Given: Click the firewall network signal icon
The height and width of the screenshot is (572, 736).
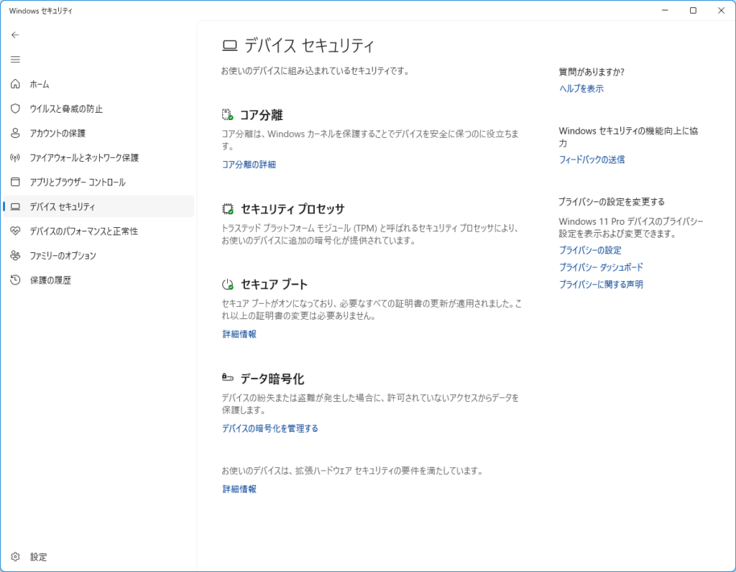Looking at the screenshot, I should tap(15, 157).
